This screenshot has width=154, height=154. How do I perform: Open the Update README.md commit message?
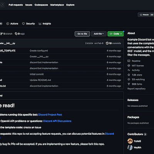(x=40, y=80)
